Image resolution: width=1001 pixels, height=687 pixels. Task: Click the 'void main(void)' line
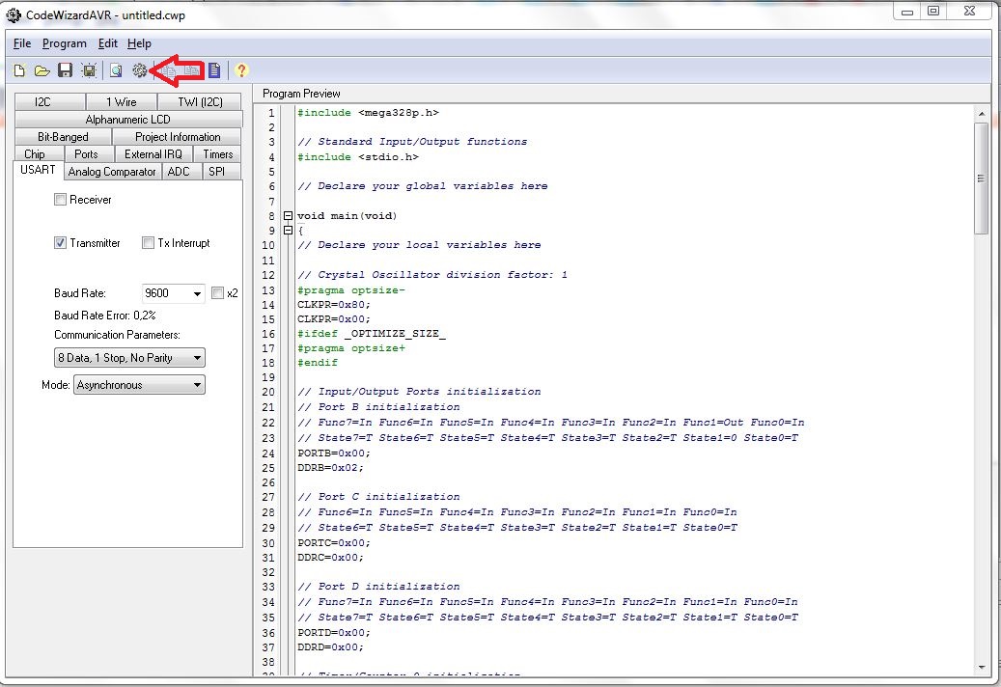(x=348, y=215)
